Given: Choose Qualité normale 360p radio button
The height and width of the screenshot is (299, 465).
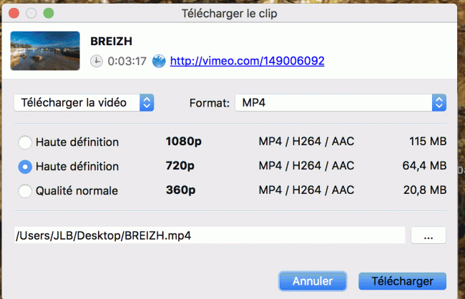Looking at the screenshot, I should point(25,191).
